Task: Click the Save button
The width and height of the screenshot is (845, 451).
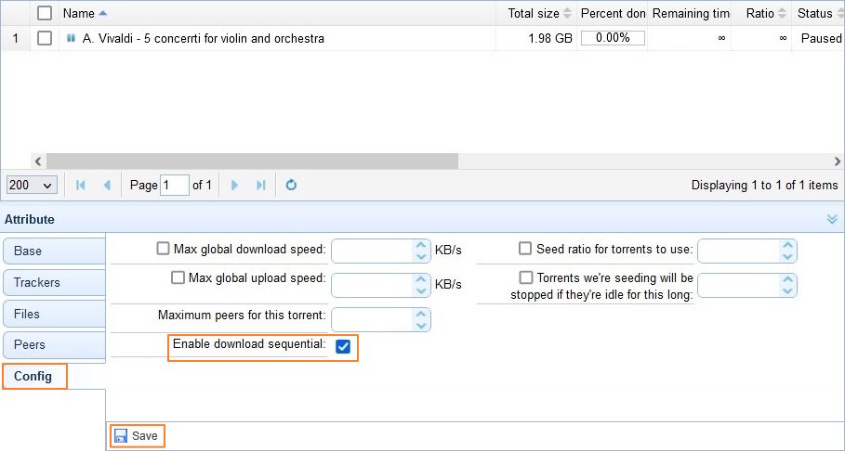Action: pyautogui.click(x=136, y=436)
